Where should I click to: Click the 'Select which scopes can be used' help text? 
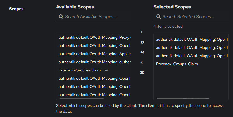pos(140,109)
